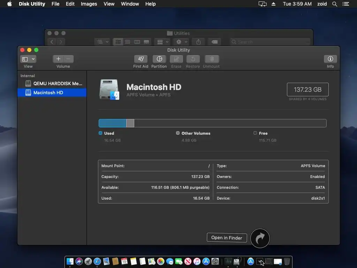Image resolution: width=357 pixels, height=268 pixels.
Task: Open the Disk Utility application menu
Action: click(32, 4)
